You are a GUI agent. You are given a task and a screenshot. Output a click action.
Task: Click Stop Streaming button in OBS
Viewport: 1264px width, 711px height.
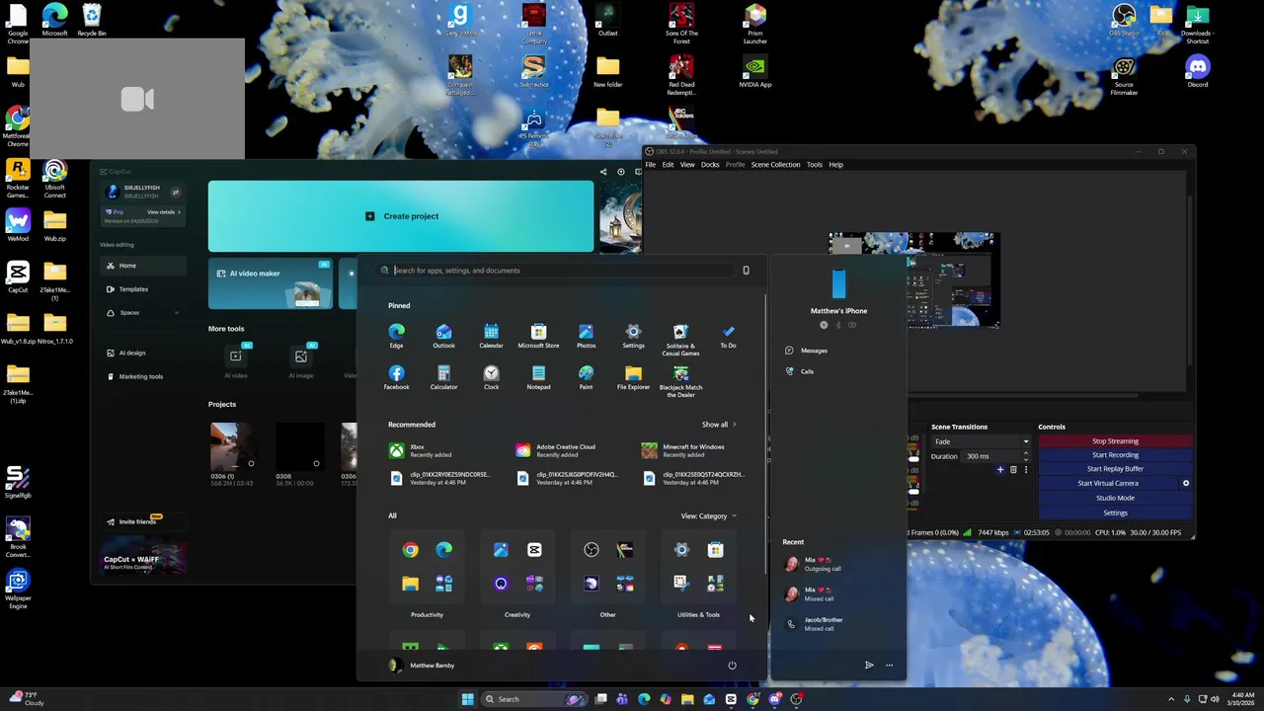click(x=1115, y=441)
